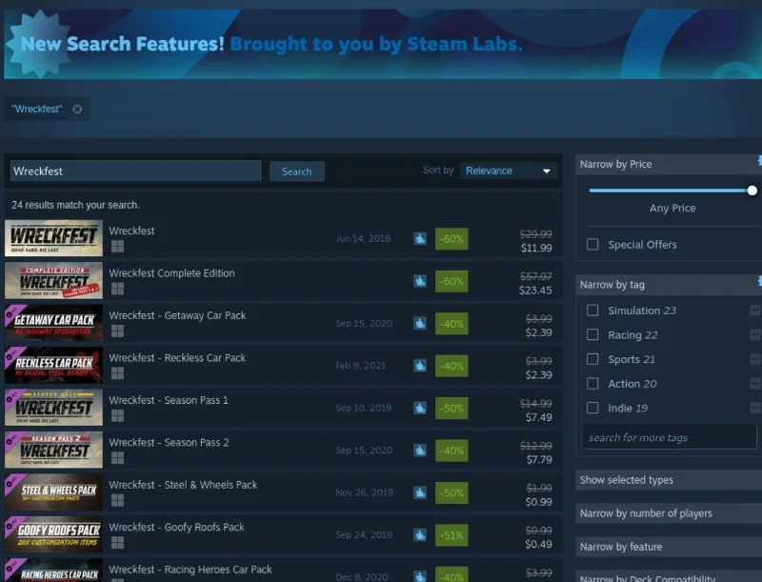
Task: Click the Search button
Action: click(296, 171)
